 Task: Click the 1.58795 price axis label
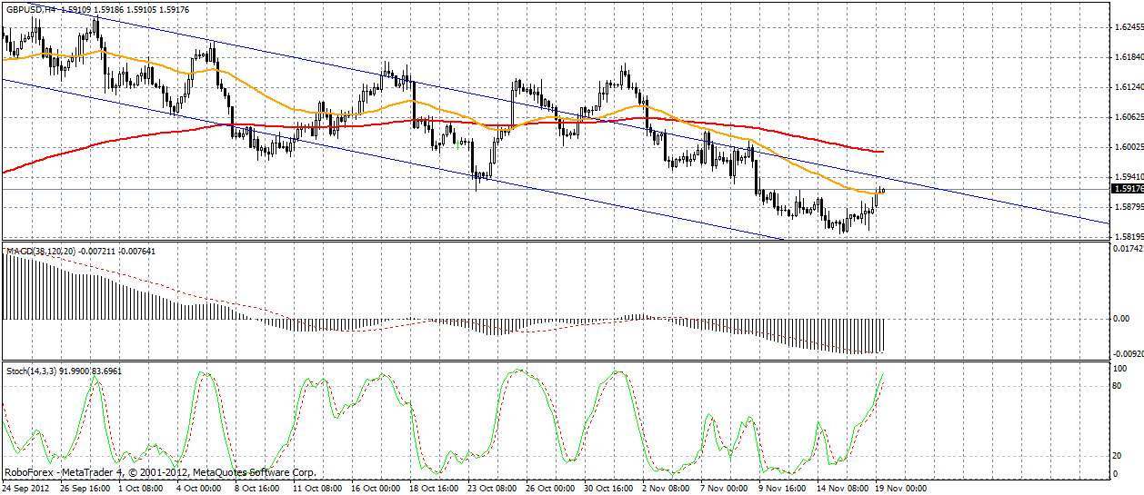[x=1128, y=207]
